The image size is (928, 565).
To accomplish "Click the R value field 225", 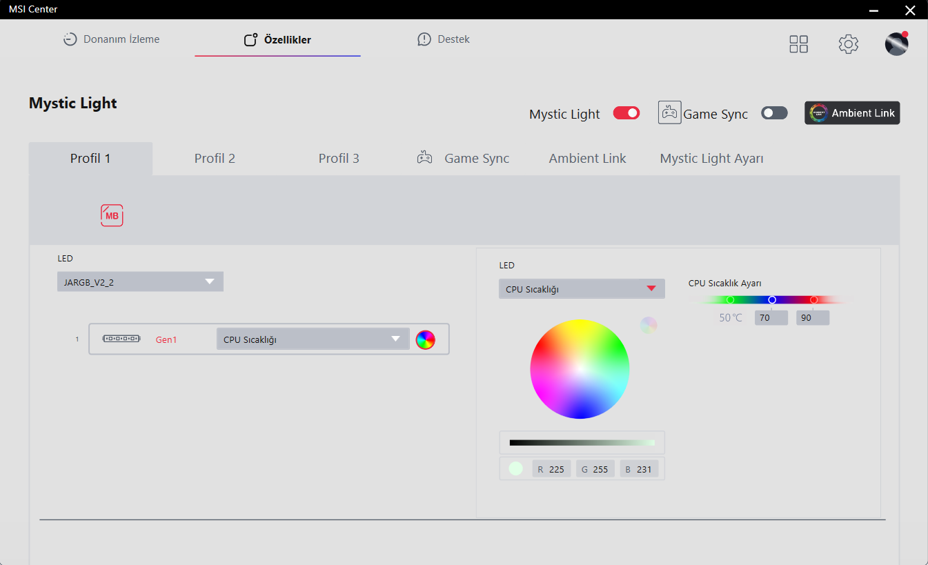I will click(551, 469).
